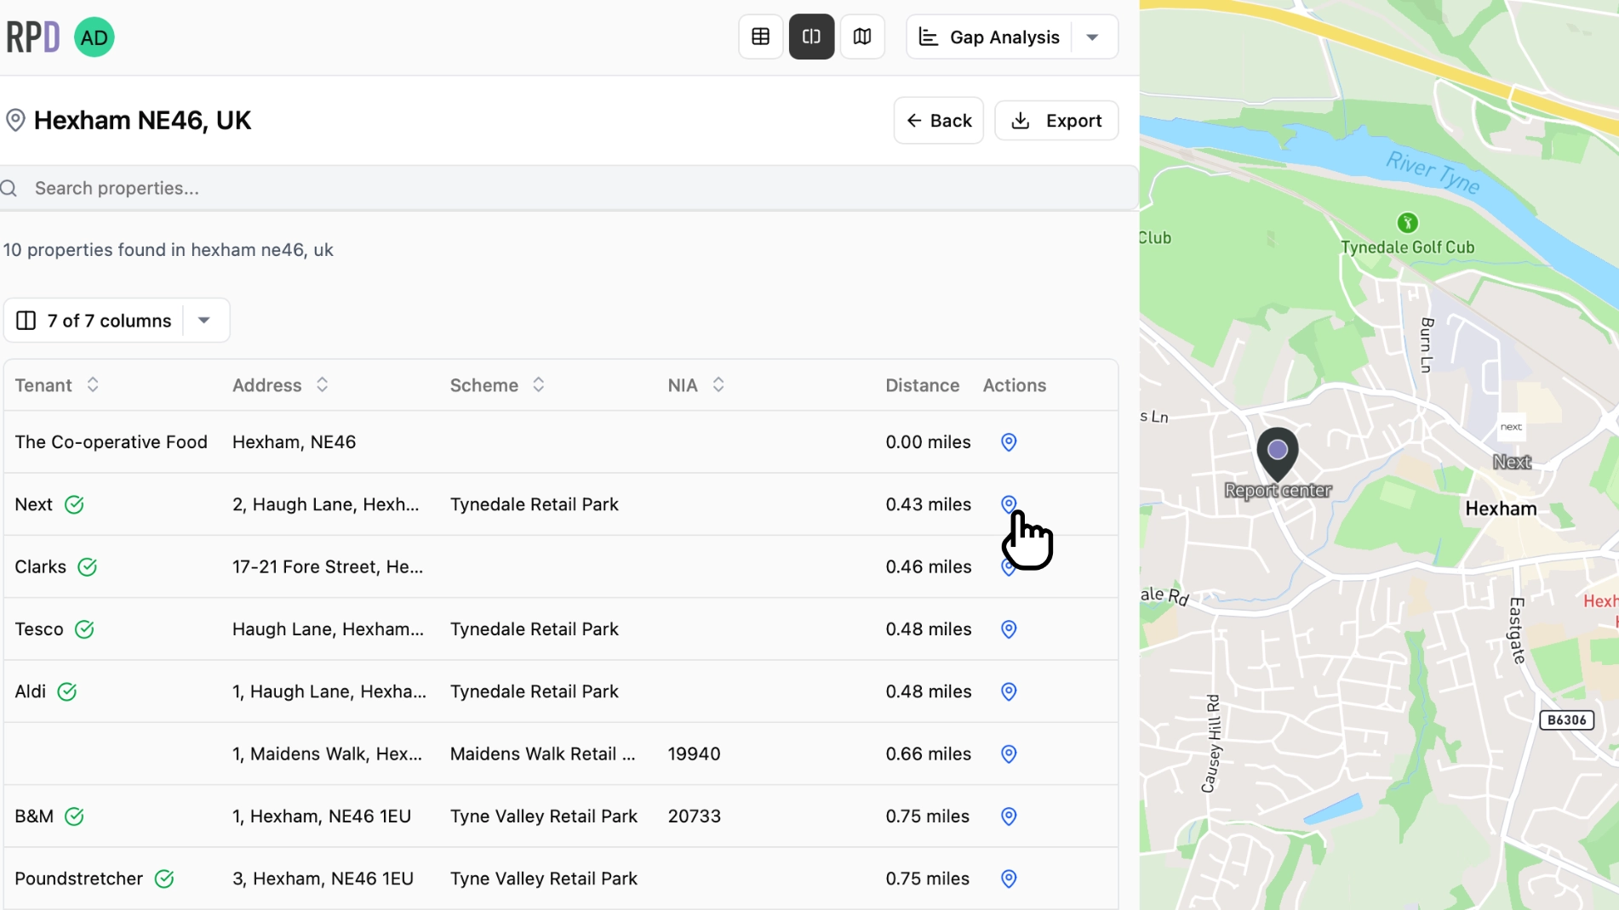Image resolution: width=1619 pixels, height=910 pixels.
Task: Click the Search properties field
Action: 340,188
